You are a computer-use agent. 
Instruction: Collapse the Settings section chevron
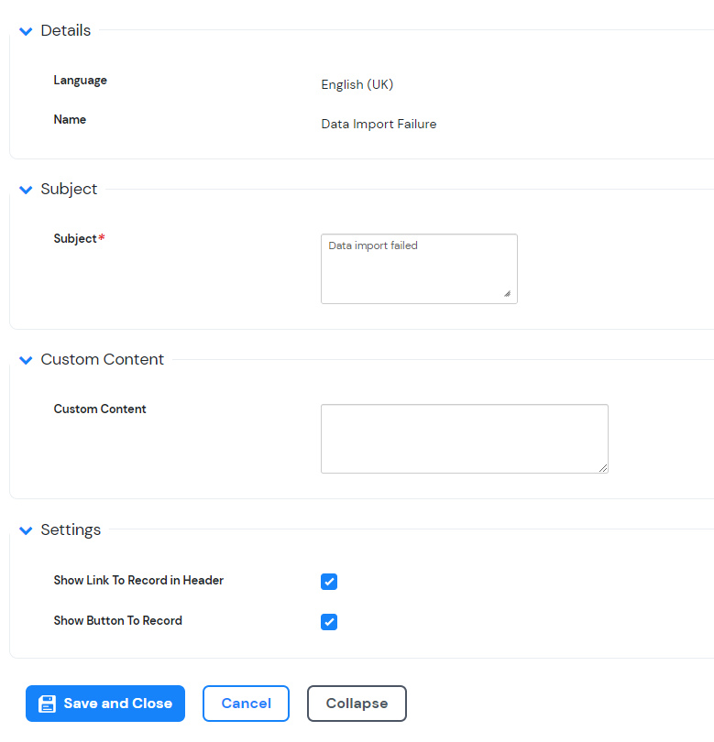click(x=26, y=531)
